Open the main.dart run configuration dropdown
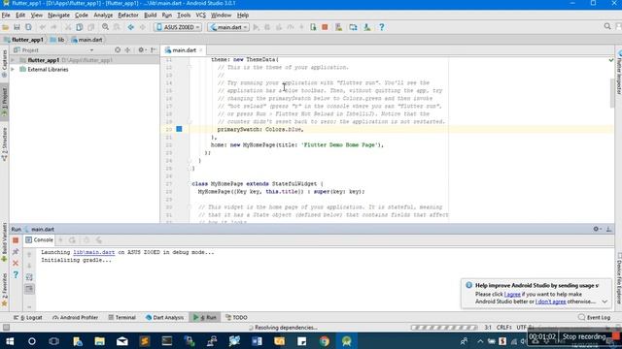 [228, 27]
